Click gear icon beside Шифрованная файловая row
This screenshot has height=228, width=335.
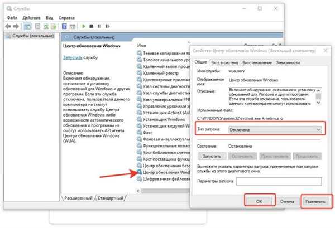click(x=139, y=179)
